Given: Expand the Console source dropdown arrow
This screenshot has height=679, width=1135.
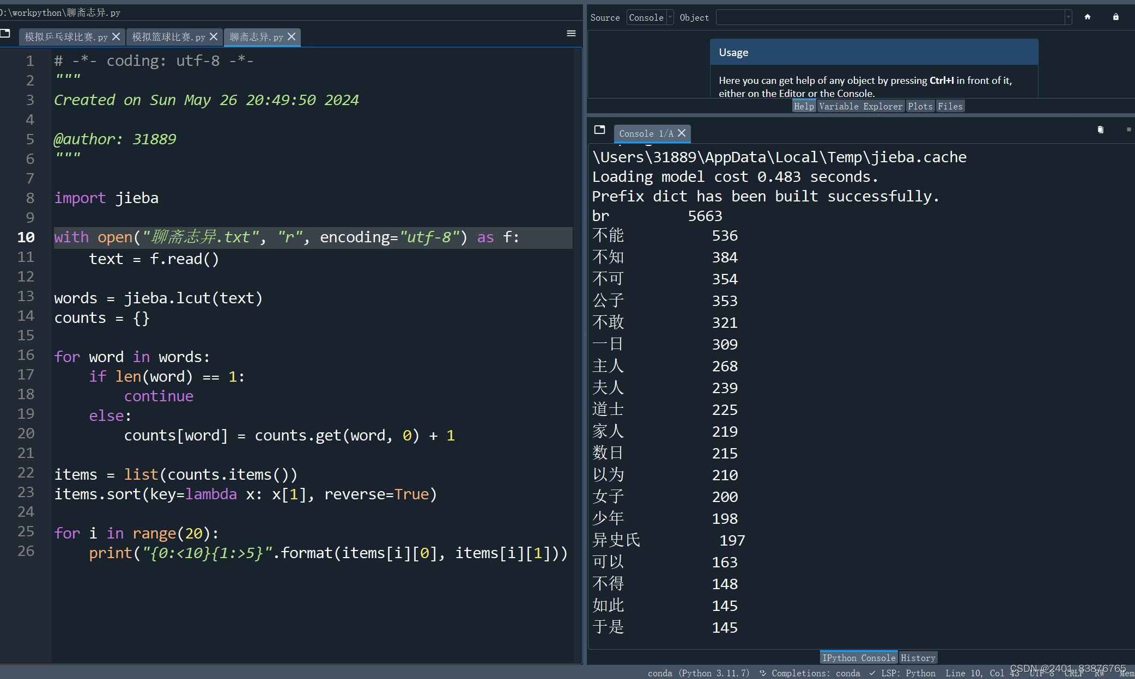Looking at the screenshot, I should tap(670, 17).
